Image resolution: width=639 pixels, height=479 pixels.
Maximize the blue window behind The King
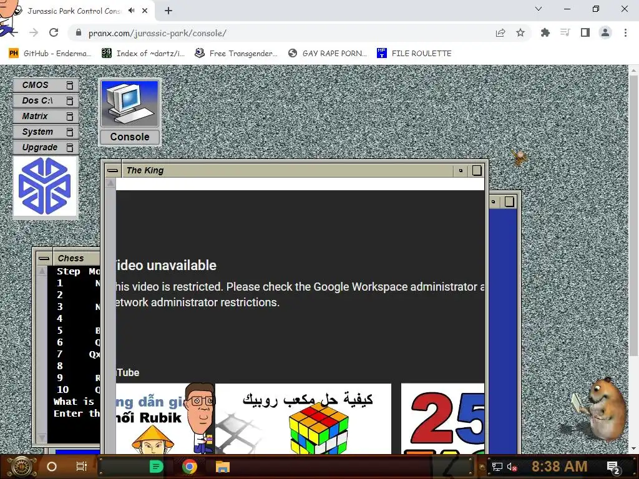(509, 201)
